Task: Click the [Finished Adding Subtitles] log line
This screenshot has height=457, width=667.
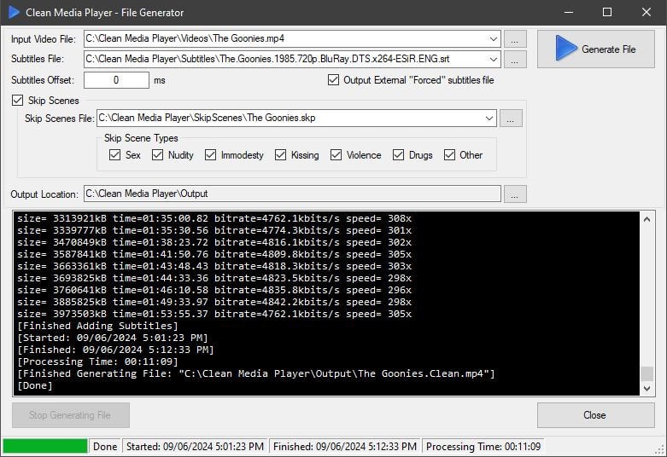Action: (x=97, y=326)
